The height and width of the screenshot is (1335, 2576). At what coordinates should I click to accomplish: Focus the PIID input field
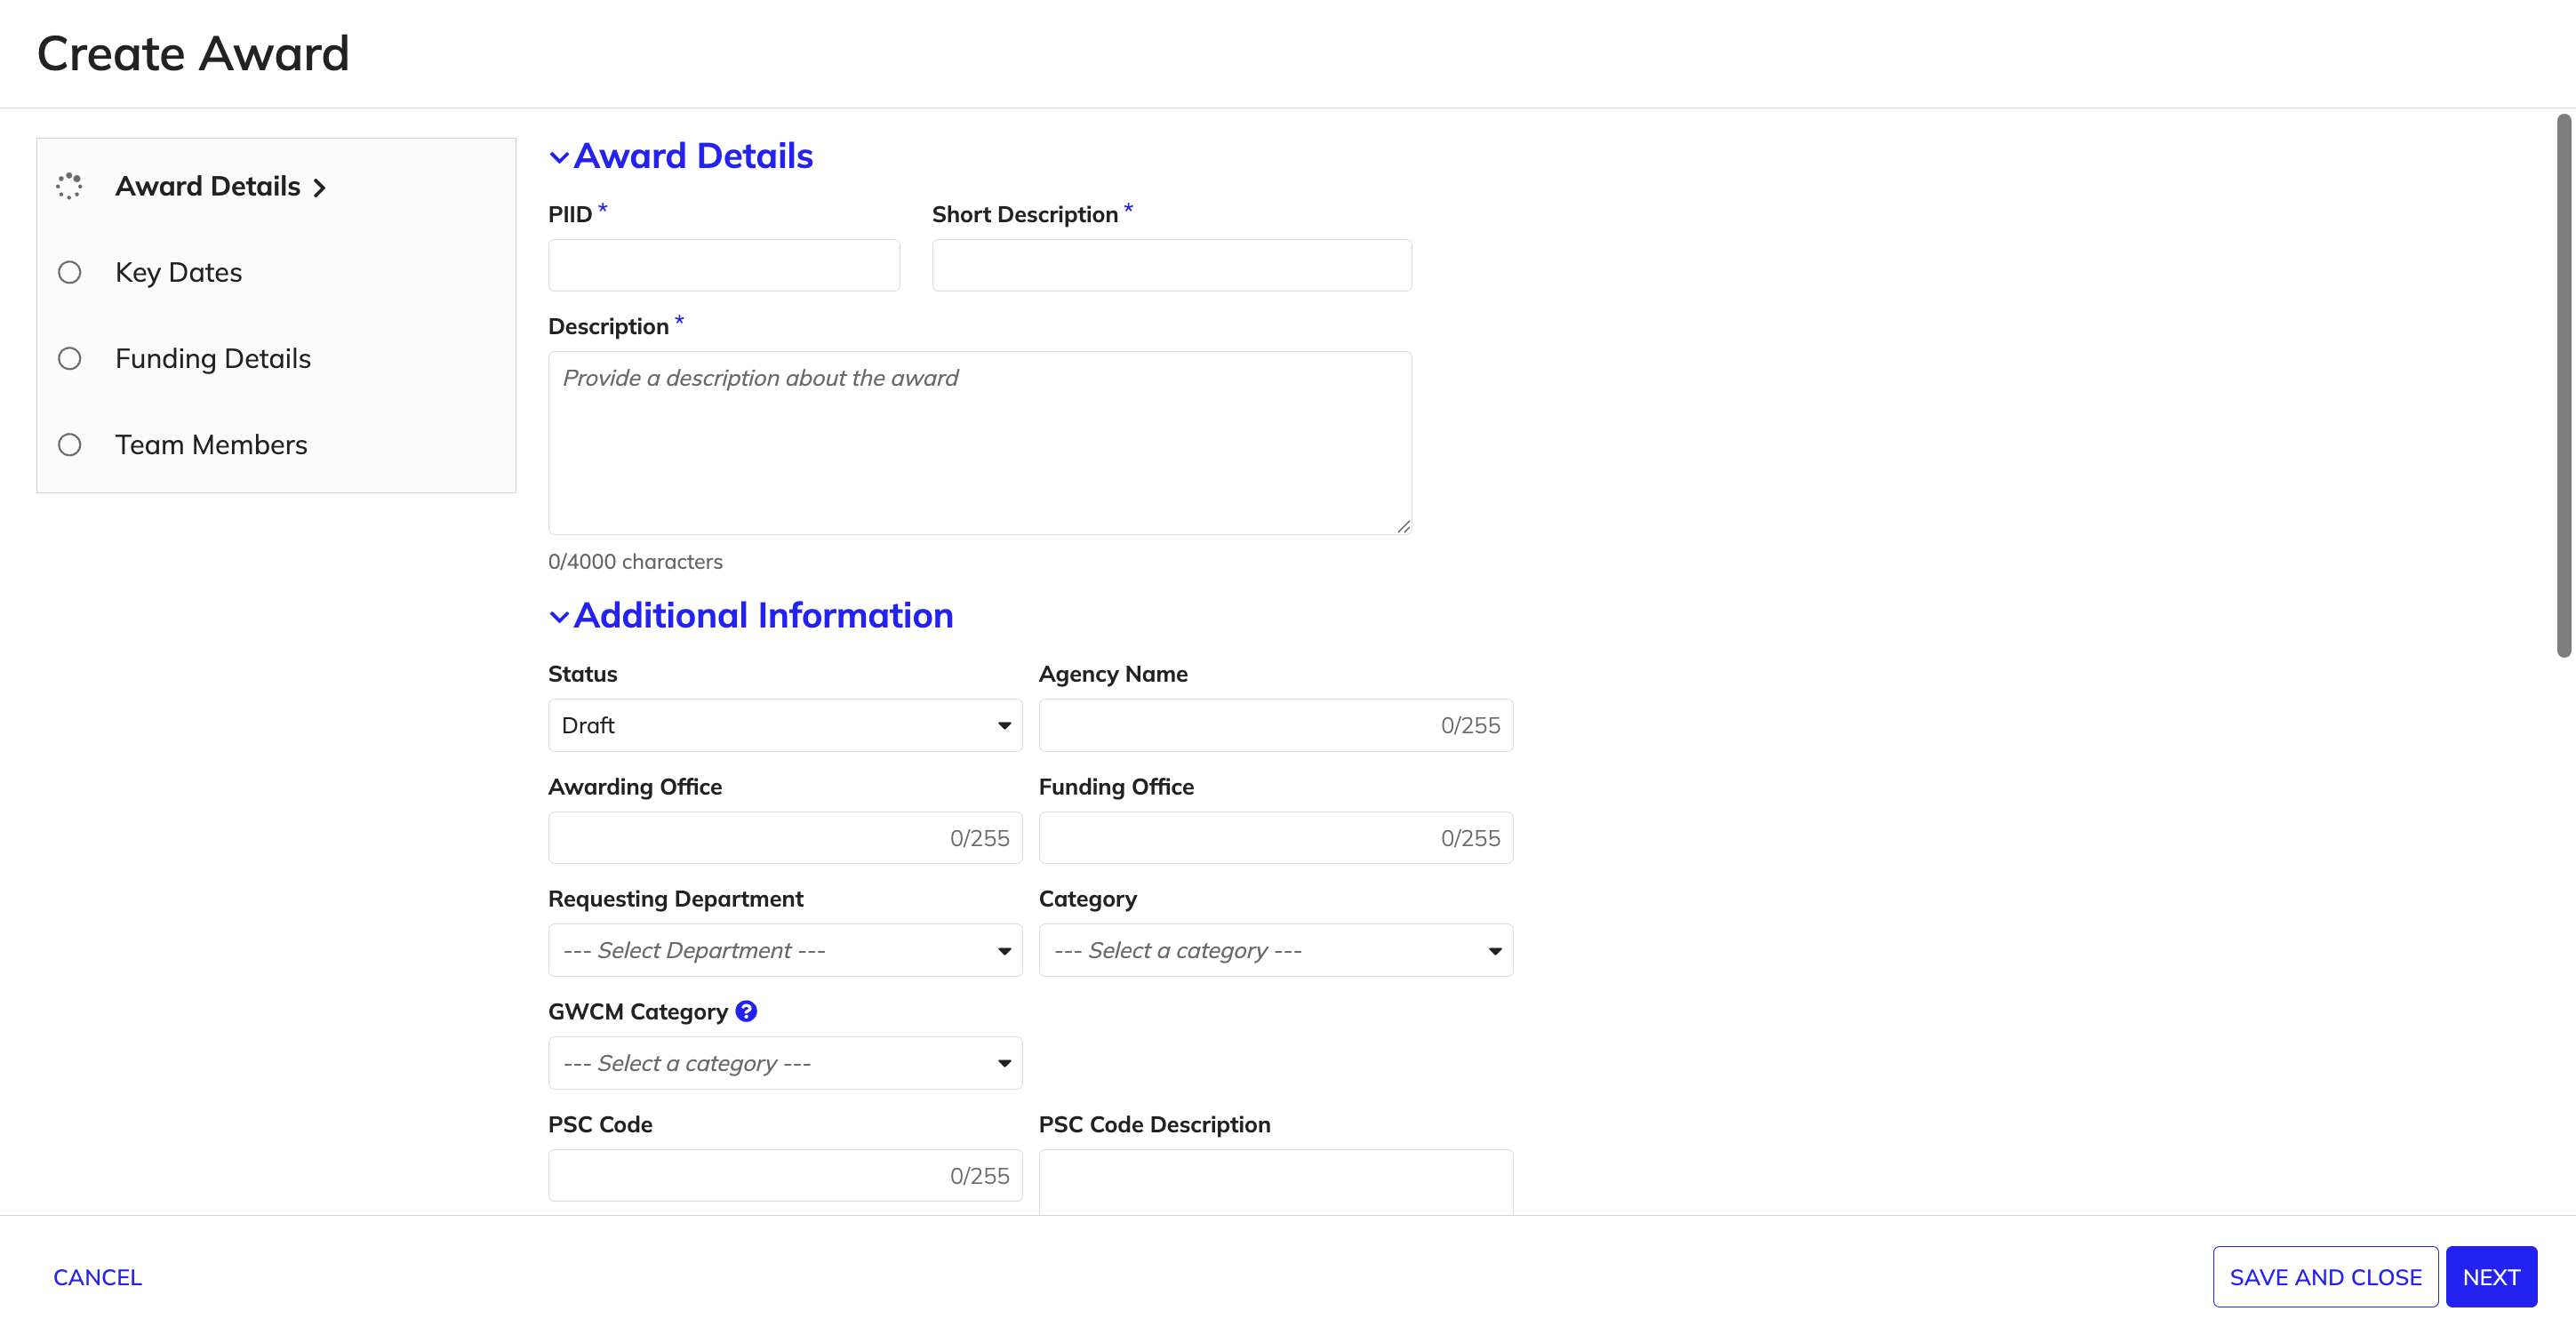pyautogui.click(x=724, y=265)
